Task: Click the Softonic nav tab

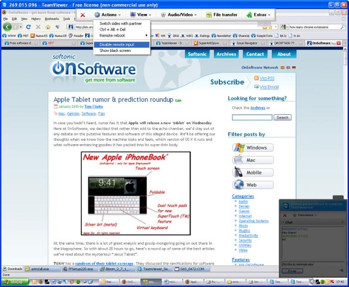Action: 197,54
